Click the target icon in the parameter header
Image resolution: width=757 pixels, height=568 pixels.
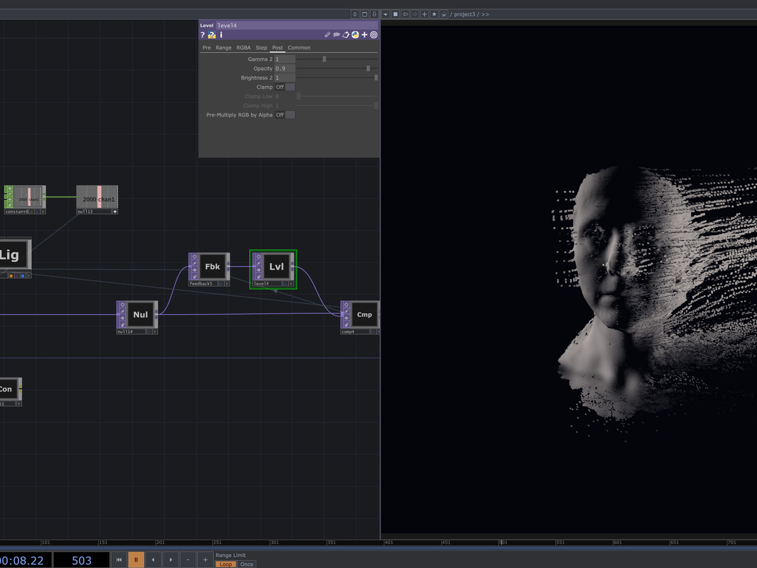coord(374,35)
